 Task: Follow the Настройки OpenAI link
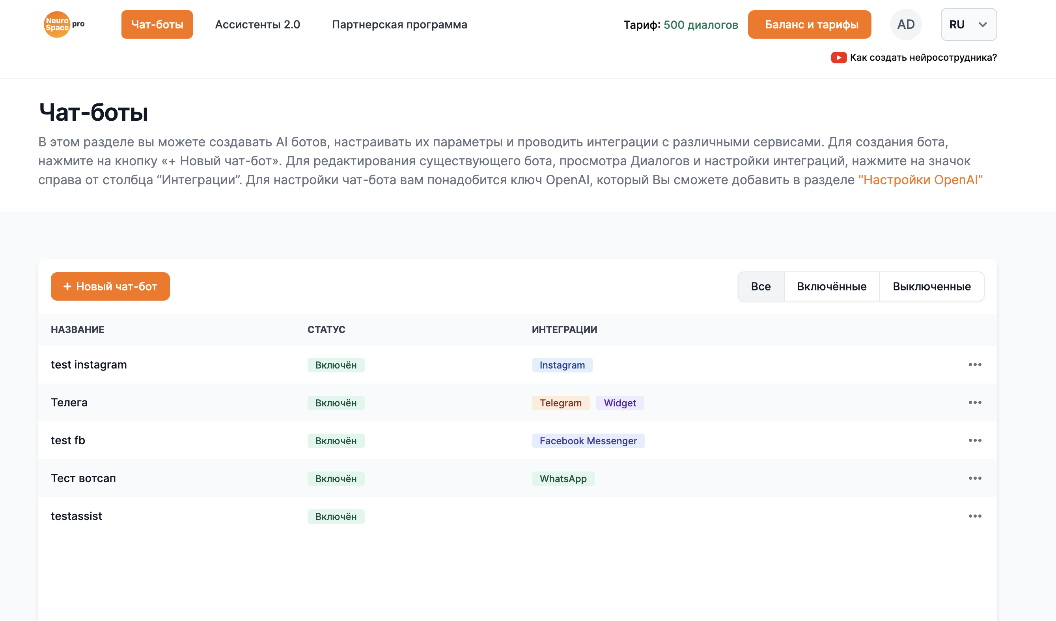(x=920, y=180)
